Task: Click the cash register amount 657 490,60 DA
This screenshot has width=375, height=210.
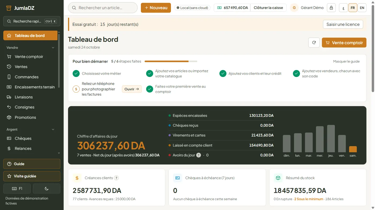Action: tap(232, 8)
